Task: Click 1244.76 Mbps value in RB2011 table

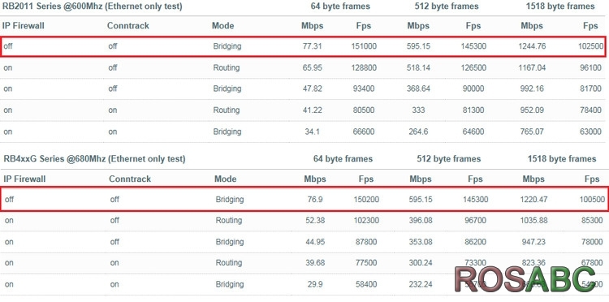Action: [x=532, y=46]
